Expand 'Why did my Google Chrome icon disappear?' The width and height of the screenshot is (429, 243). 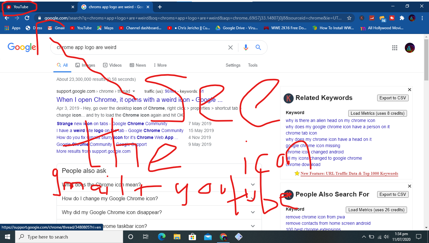pos(159,213)
